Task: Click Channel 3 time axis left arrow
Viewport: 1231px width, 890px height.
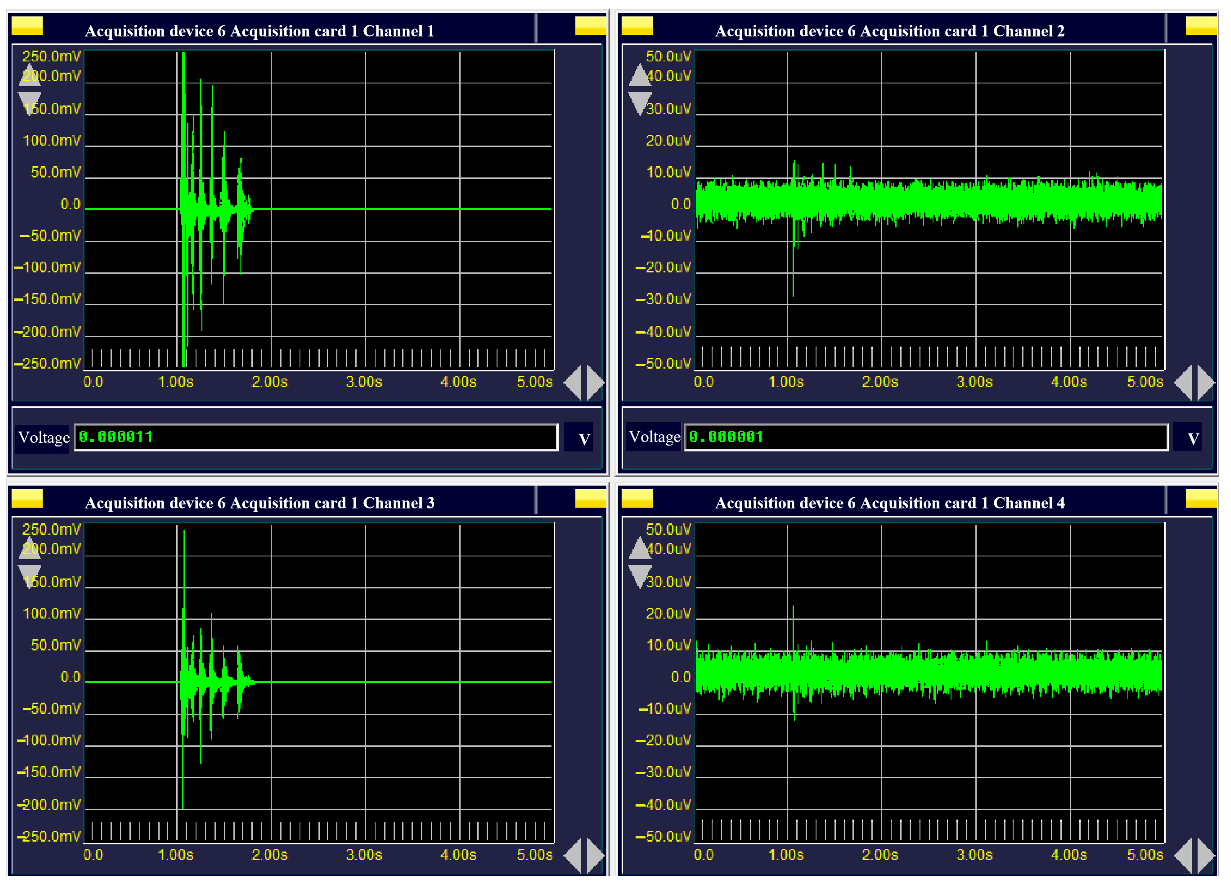Action: click(x=573, y=856)
